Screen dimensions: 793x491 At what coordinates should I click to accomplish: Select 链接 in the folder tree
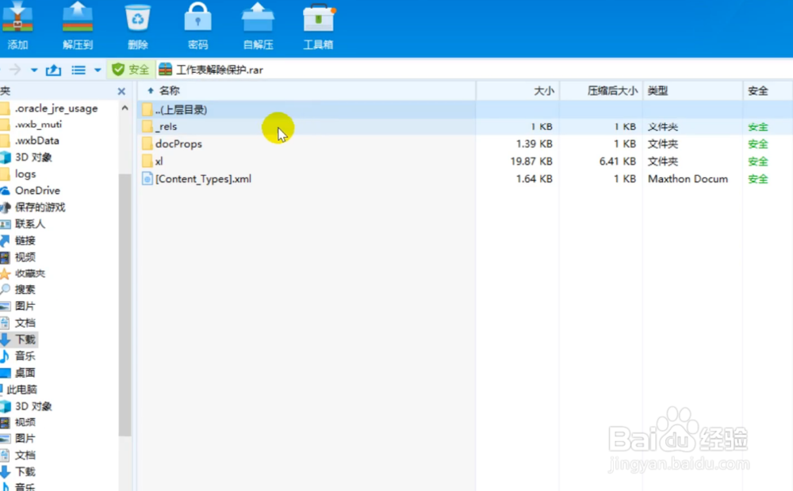click(25, 241)
